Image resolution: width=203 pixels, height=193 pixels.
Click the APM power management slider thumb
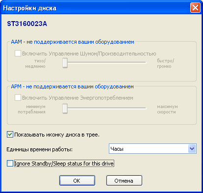coord(65,109)
